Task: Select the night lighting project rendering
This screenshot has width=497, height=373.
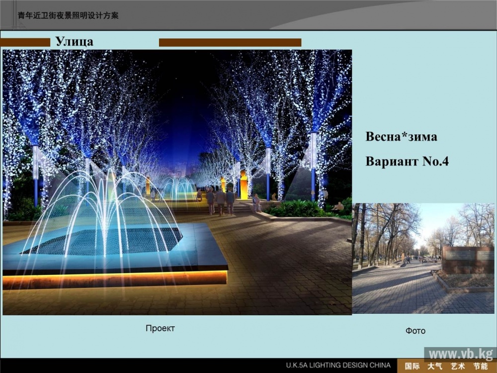Action: pos(177,183)
